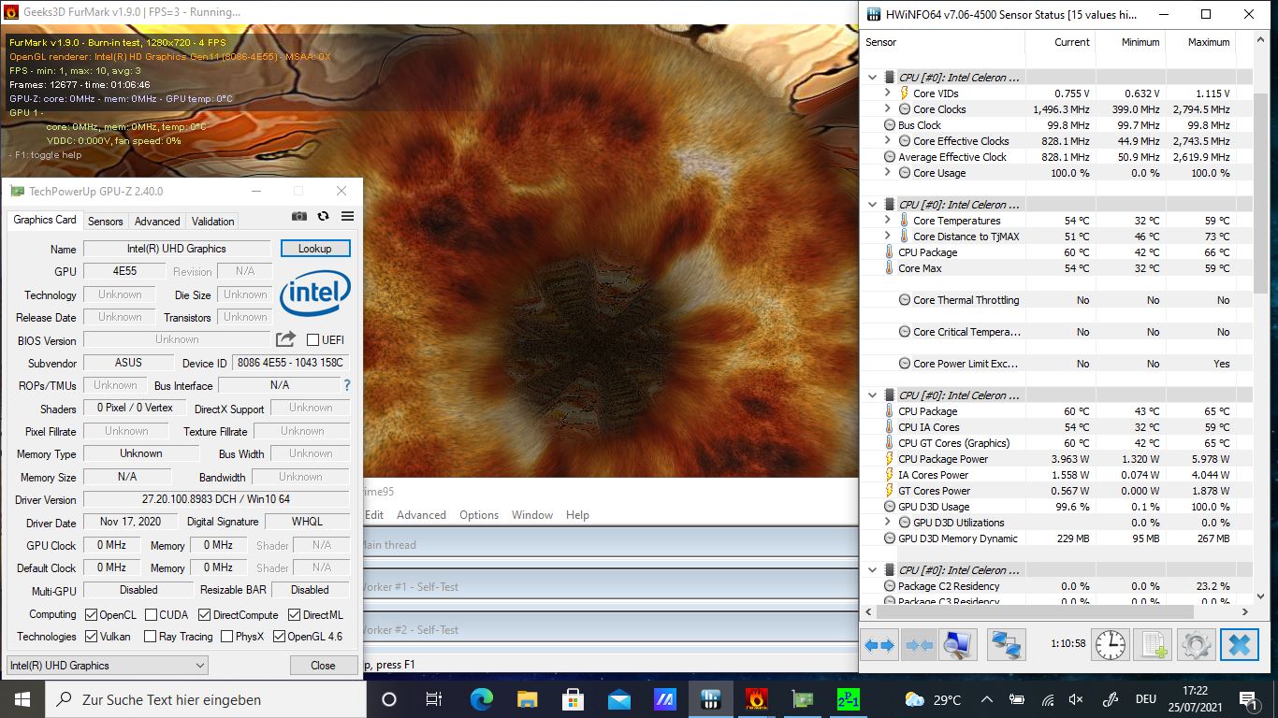Switch to Validation tab in GPU-Z
1278x718 pixels.
213,222
